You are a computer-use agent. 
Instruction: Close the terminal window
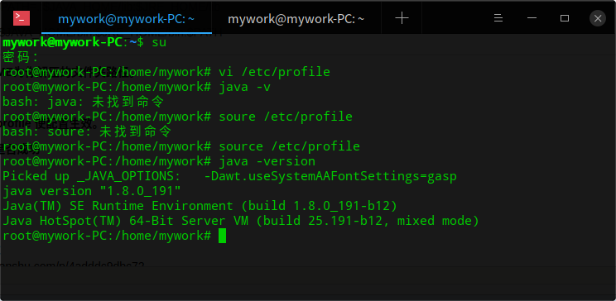(598, 18)
